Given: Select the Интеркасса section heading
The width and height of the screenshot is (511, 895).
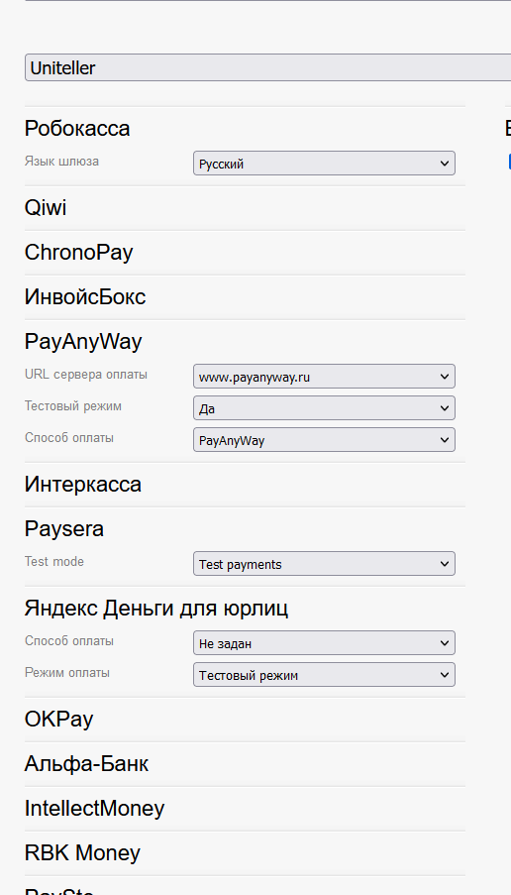Looking at the screenshot, I should (x=83, y=484).
